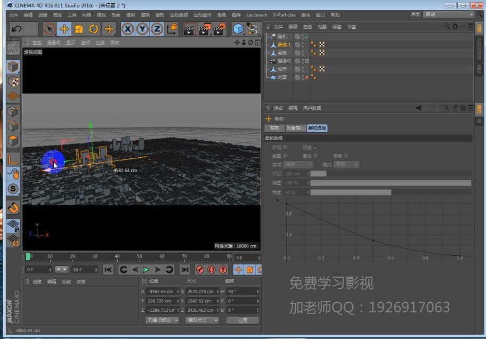Click the circled S icon in sidebar
The image size is (486, 339).
click(x=13, y=189)
